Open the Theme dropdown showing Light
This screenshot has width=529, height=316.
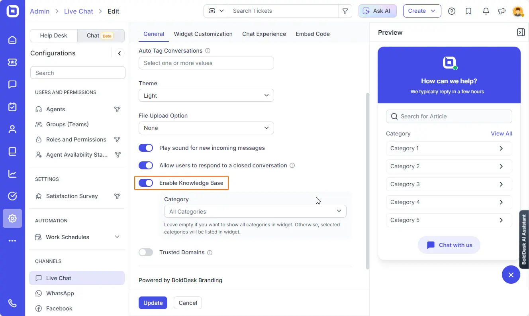tap(206, 95)
